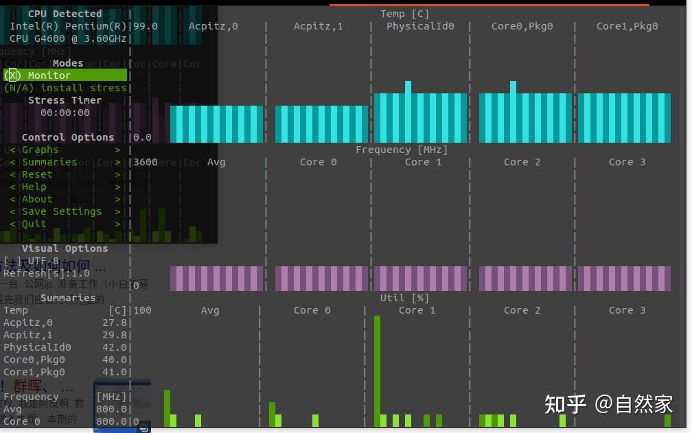Toggle the install stress option
The height and width of the screenshot is (433, 692).
coord(65,87)
